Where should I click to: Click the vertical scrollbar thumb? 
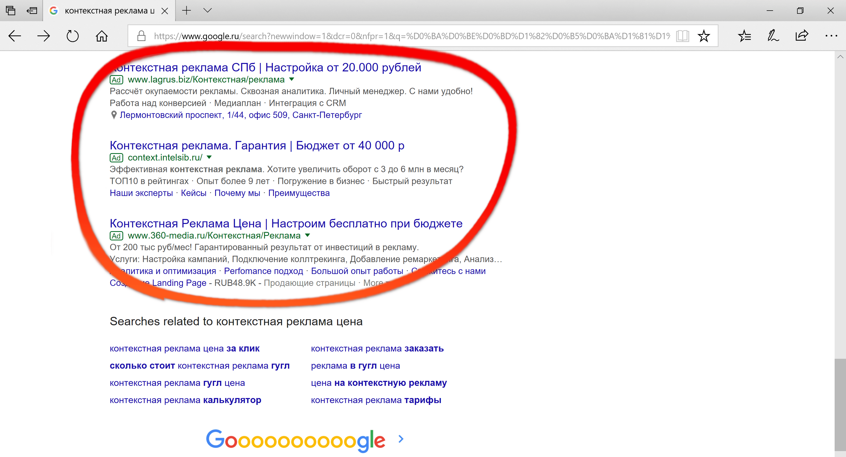click(840, 405)
